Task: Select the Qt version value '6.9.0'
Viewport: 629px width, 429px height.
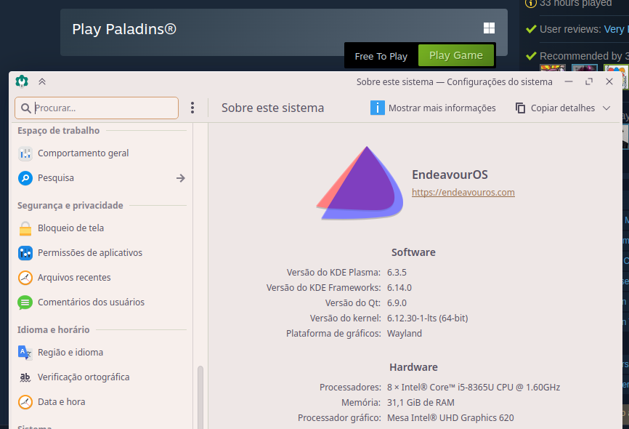Action: [397, 303]
